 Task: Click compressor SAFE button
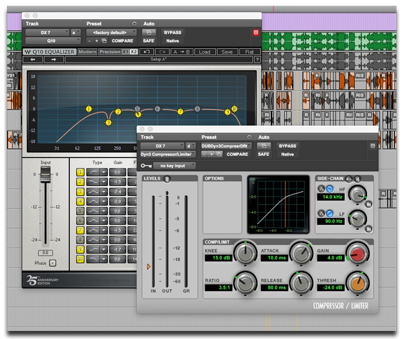click(x=263, y=154)
